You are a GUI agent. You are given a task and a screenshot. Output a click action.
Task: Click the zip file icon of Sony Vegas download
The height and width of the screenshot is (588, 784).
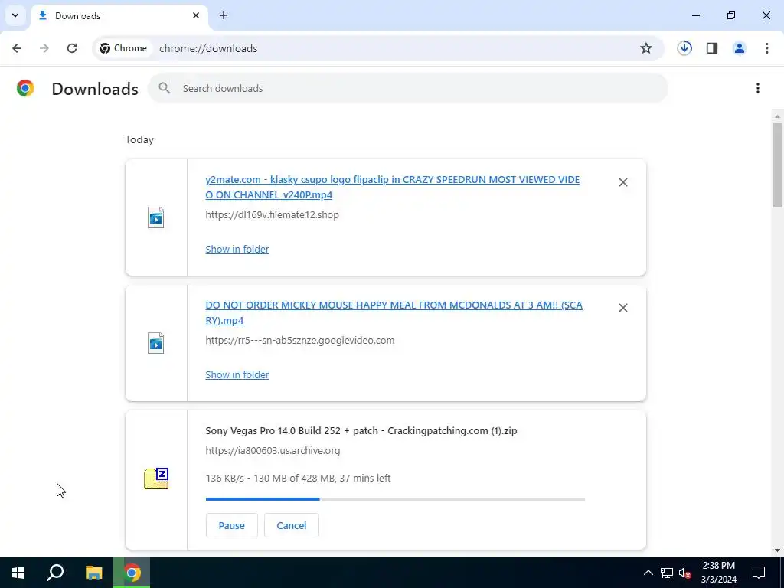point(156,479)
